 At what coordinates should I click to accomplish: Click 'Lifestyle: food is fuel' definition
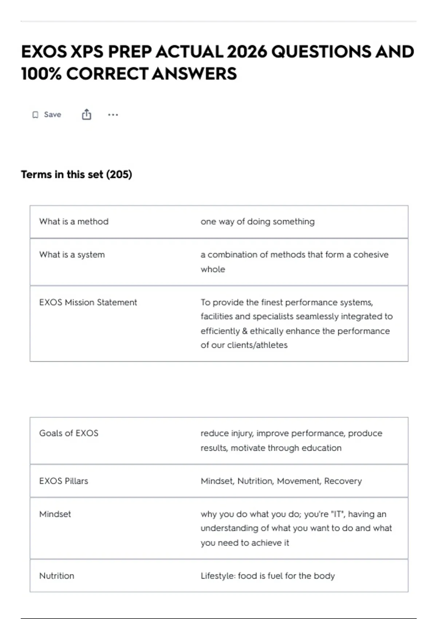point(268,576)
